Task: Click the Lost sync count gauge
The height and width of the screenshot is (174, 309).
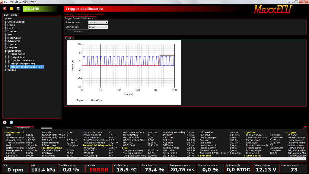Action: pyautogui.click(x=294, y=169)
